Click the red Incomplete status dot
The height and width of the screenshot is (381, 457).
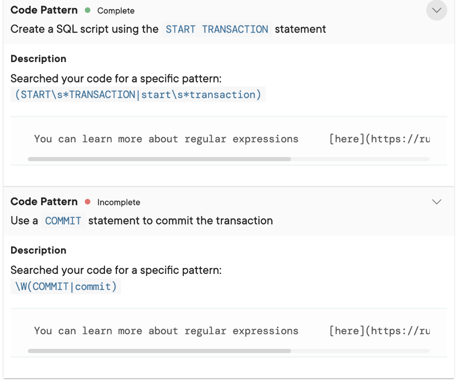click(87, 202)
